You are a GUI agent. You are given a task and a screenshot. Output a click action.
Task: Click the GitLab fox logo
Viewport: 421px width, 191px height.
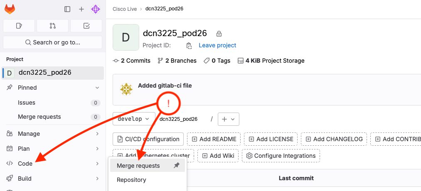(10, 9)
